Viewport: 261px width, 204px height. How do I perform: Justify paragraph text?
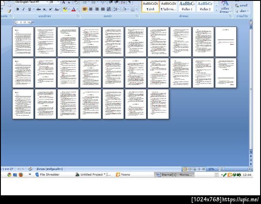[103, 9]
